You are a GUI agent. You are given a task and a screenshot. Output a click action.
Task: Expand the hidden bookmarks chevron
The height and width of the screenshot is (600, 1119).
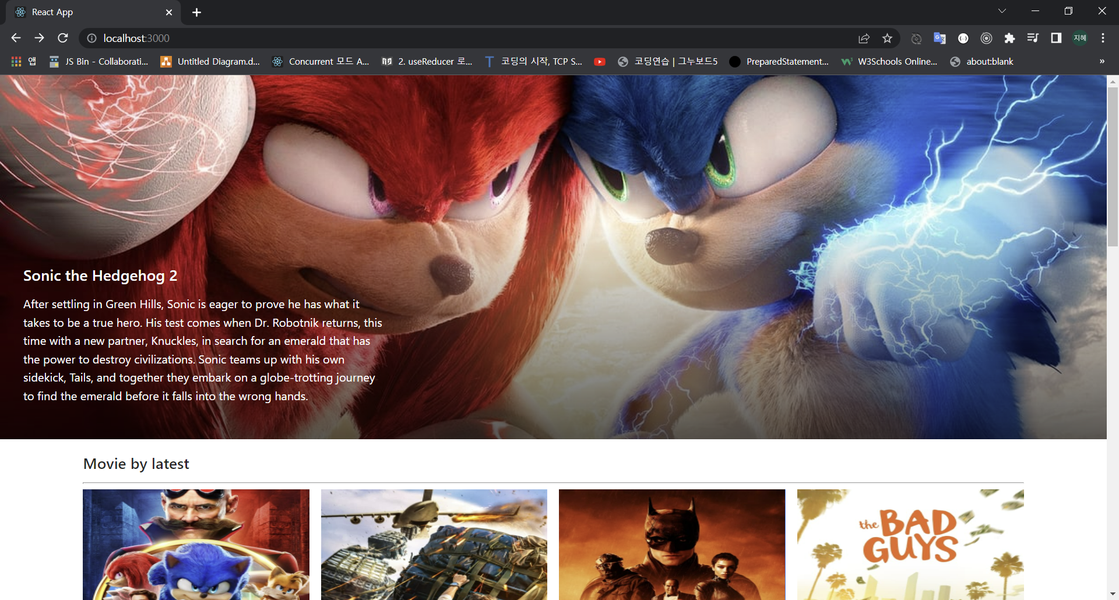[1102, 61]
